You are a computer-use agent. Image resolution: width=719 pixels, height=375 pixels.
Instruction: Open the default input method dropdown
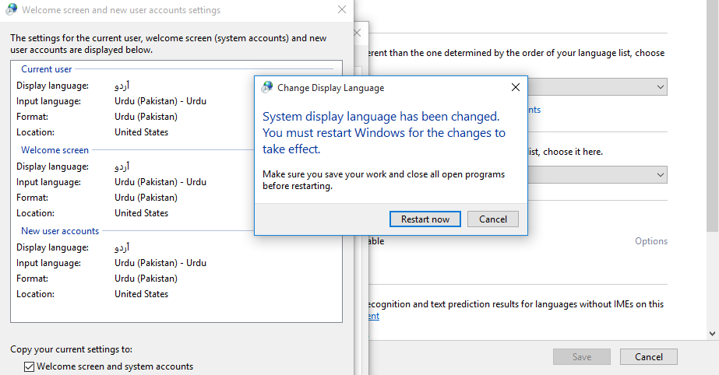point(597,174)
